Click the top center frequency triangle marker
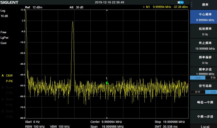The height and width of the screenshot is (128, 217). tap(107, 10)
